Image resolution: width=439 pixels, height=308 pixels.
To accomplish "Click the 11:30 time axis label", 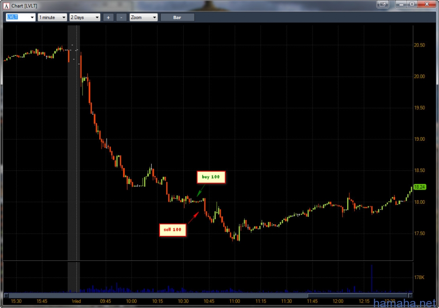I will pos(287,301).
